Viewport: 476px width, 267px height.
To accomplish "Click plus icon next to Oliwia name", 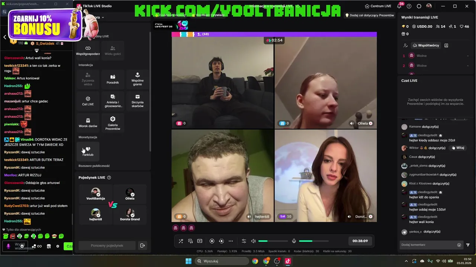I will point(371,123).
